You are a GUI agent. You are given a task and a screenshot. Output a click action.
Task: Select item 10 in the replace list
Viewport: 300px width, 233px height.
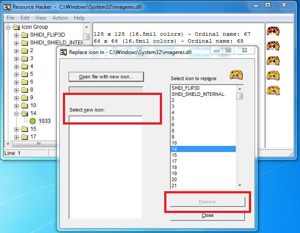pyautogui.click(x=203, y=143)
